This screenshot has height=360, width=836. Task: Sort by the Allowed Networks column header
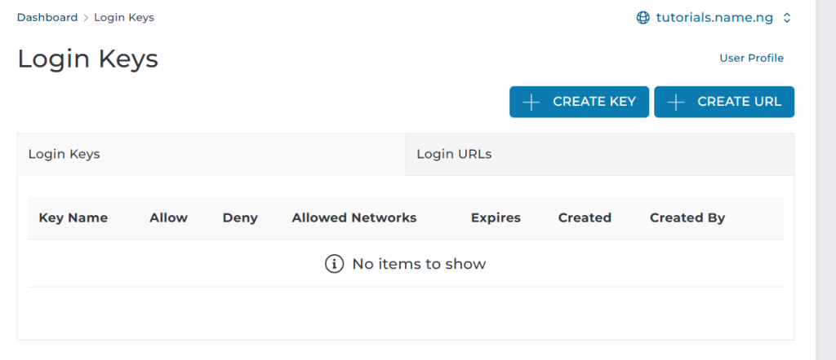(x=354, y=217)
